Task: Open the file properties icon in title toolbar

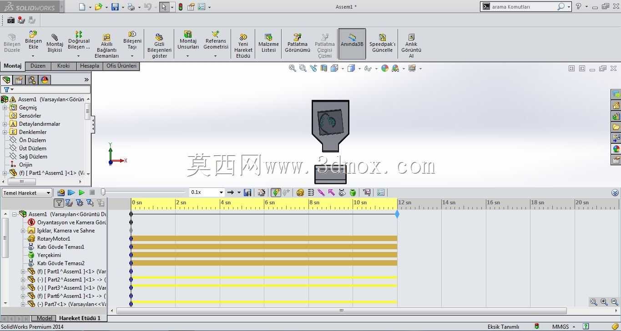Action: click(x=191, y=7)
